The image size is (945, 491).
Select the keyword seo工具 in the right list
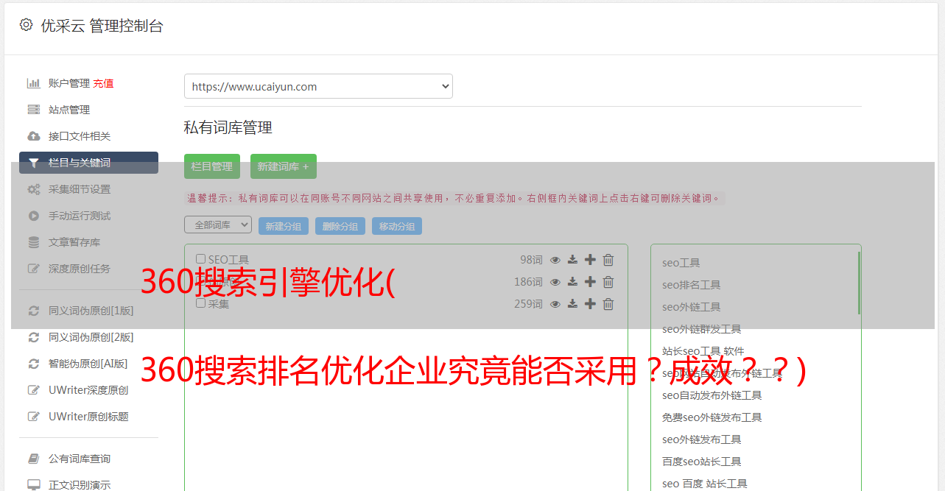click(681, 263)
